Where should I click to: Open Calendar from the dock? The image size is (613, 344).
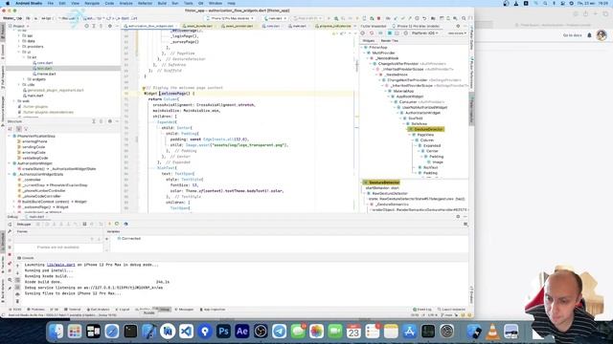click(353, 332)
